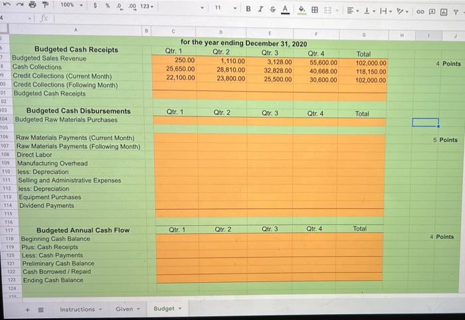Open the Given tab menu arrow
This screenshot has height=320, width=465.
(138, 309)
